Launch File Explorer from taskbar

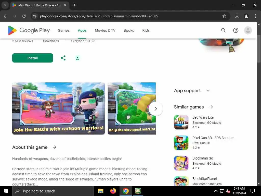click(100, 191)
